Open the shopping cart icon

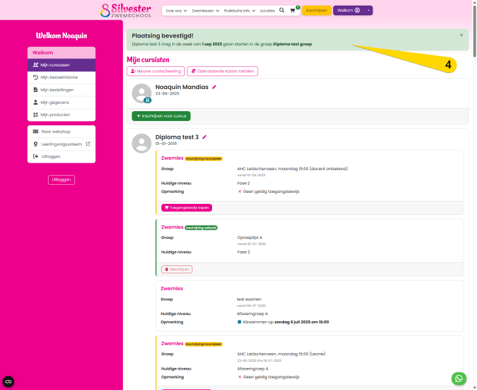pos(293,10)
